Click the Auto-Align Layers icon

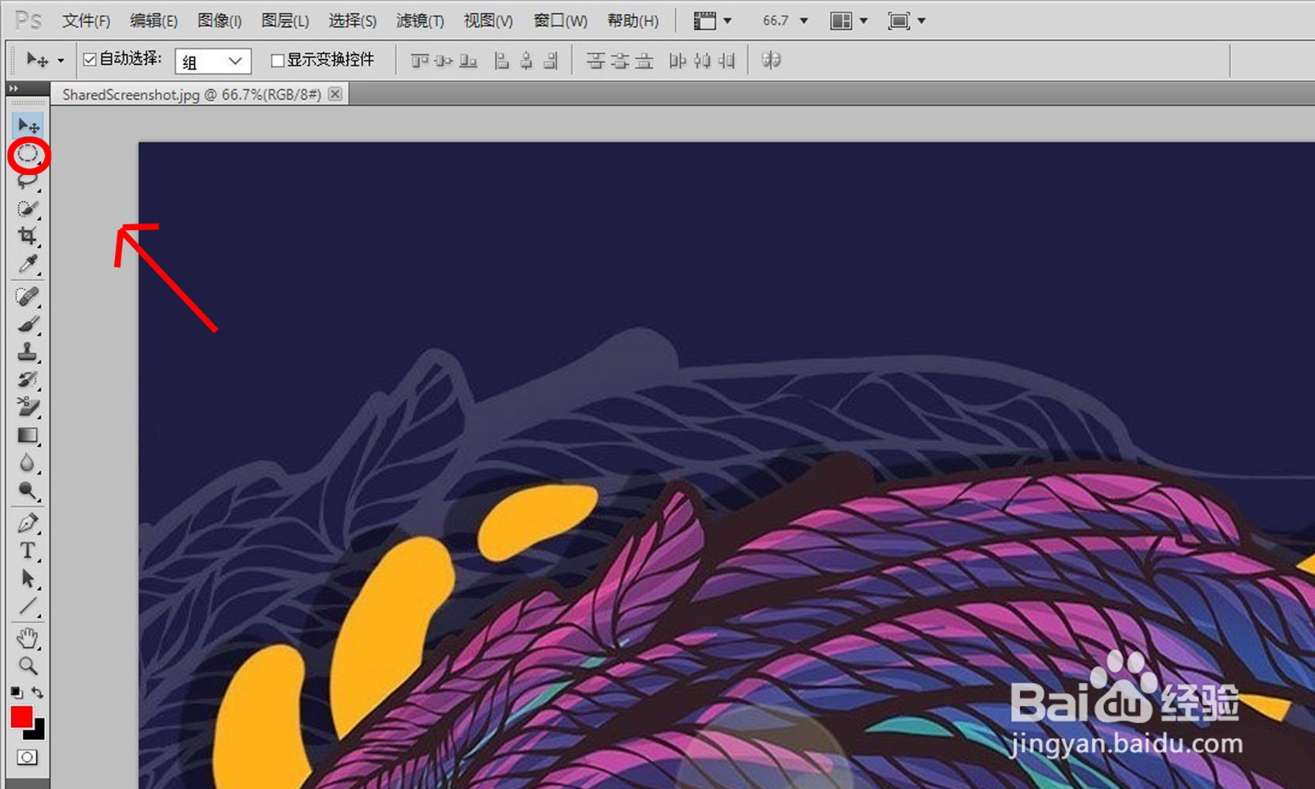(771, 60)
